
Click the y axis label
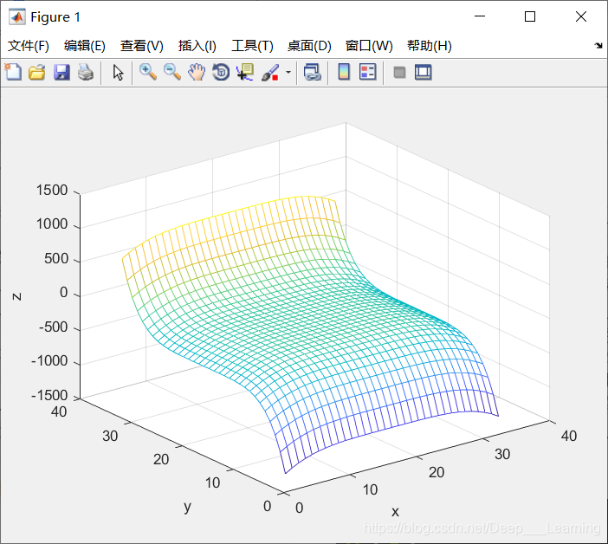pos(188,507)
